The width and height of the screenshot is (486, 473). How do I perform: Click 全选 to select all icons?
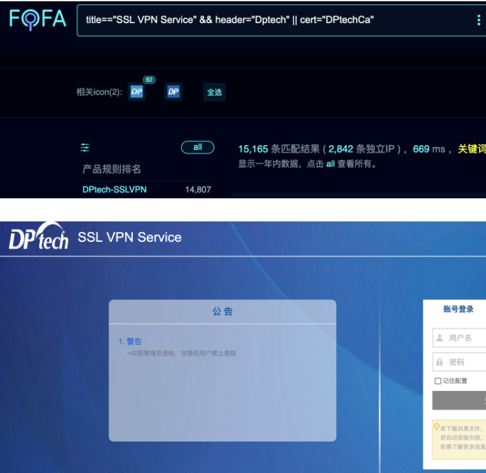pyautogui.click(x=214, y=92)
